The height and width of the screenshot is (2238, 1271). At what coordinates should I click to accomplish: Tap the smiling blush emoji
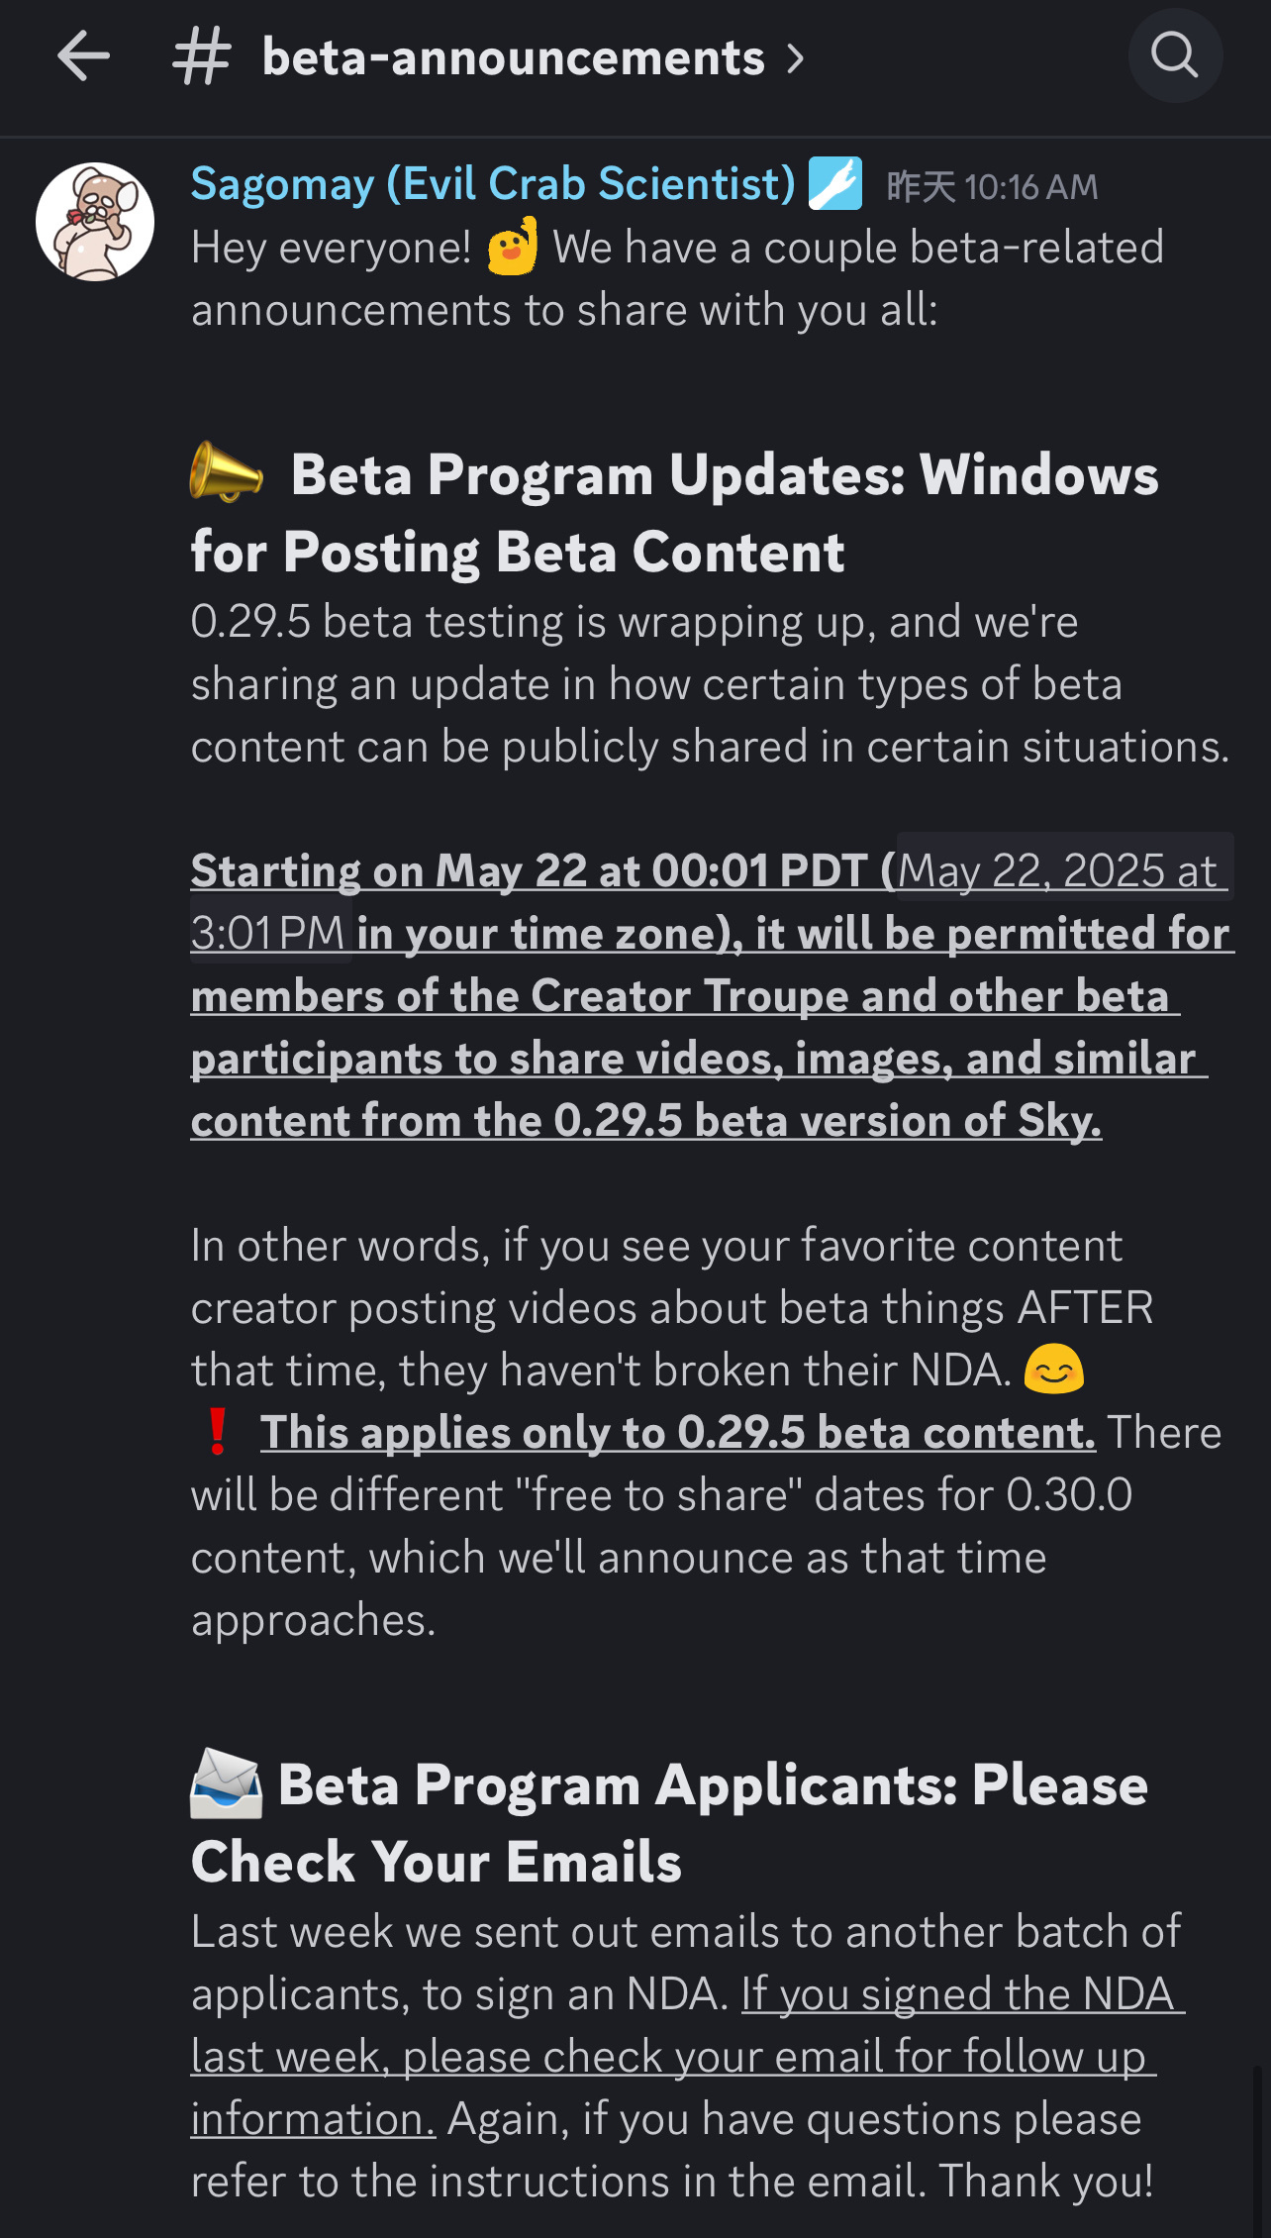point(1053,1371)
